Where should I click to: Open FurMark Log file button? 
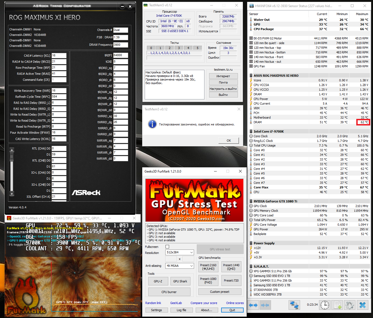click(x=181, y=310)
